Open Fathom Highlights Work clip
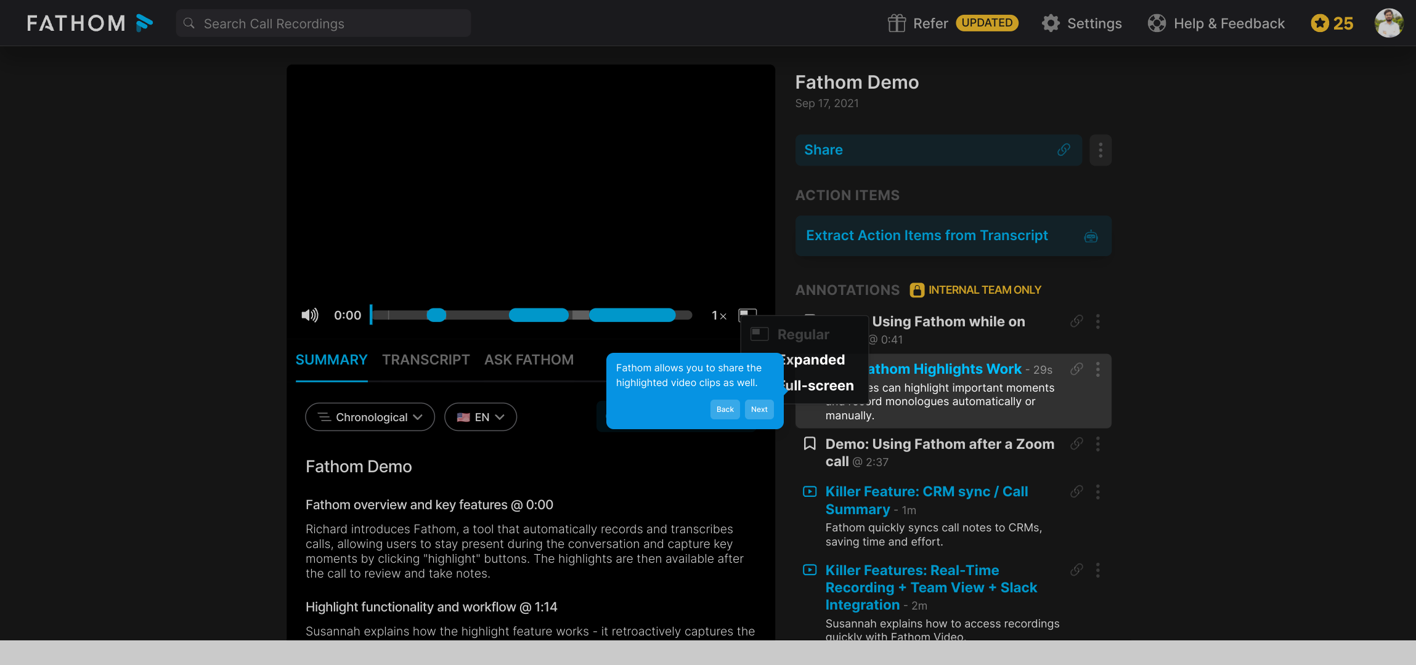This screenshot has width=1416, height=665. click(944, 369)
